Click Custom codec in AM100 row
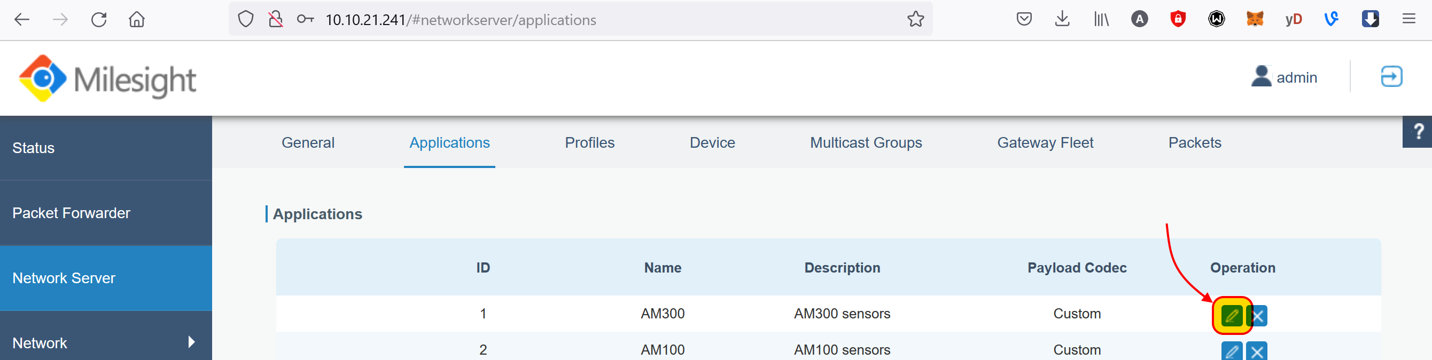The image size is (1432, 360). point(1077,350)
